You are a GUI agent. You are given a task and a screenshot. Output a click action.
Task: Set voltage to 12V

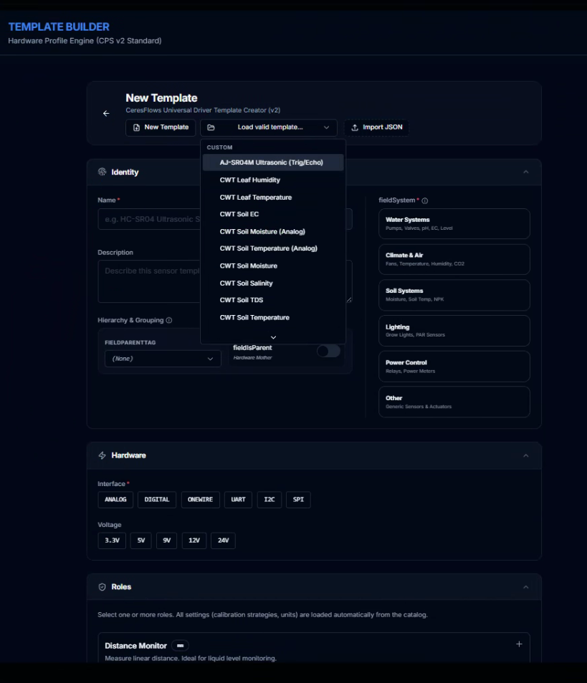tap(194, 541)
